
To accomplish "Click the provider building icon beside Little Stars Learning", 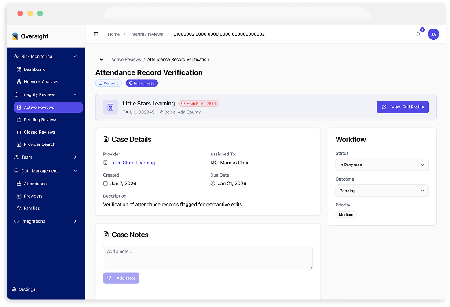I will tap(110, 107).
